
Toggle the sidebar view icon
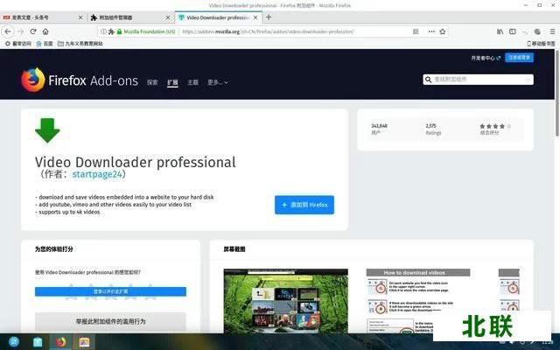513,31
